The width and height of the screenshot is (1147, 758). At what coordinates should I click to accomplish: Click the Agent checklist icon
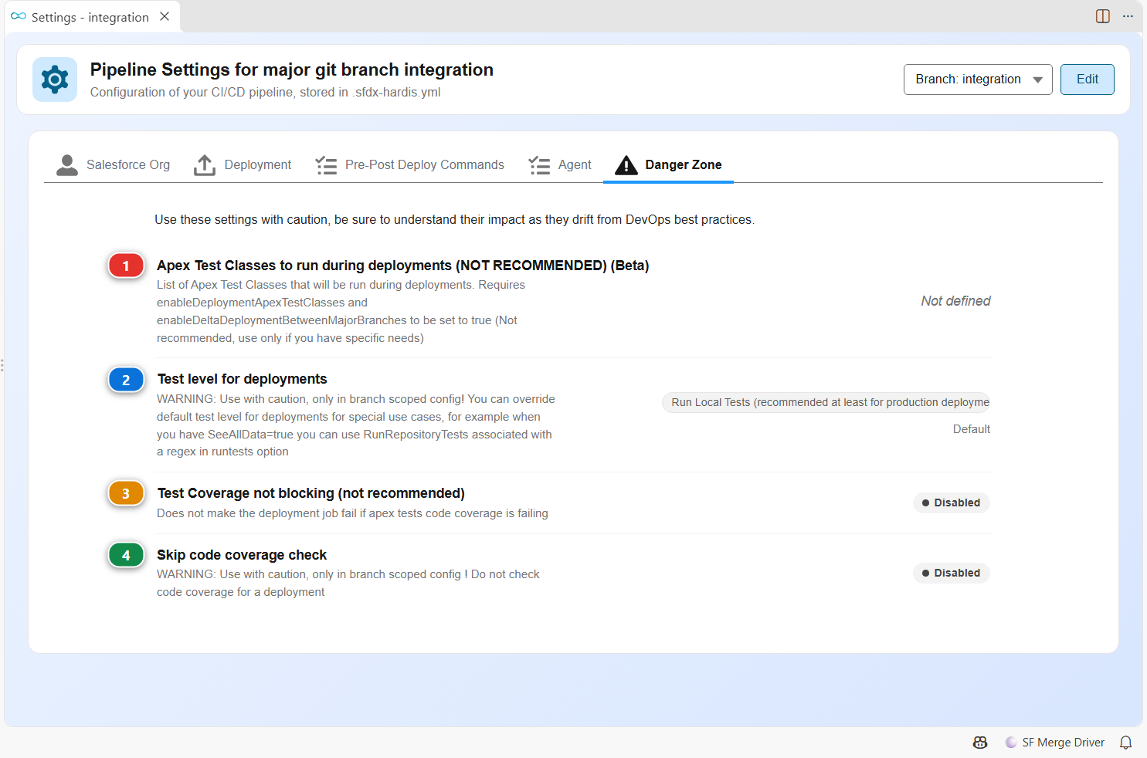click(x=539, y=165)
